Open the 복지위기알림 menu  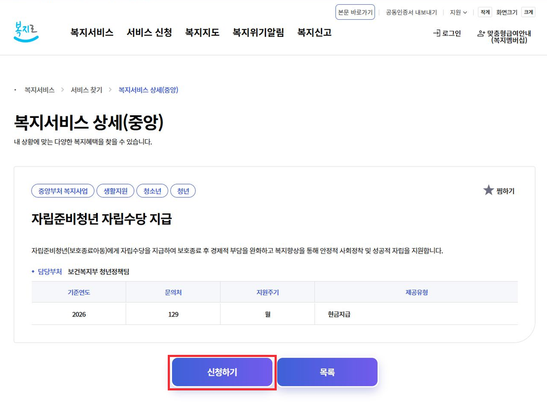259,33
